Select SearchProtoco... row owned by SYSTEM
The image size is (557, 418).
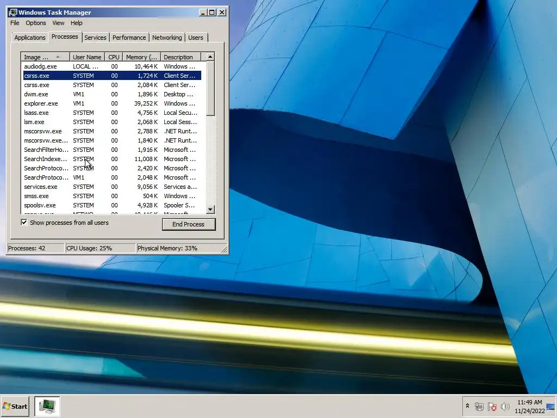[x=112, y=168]
